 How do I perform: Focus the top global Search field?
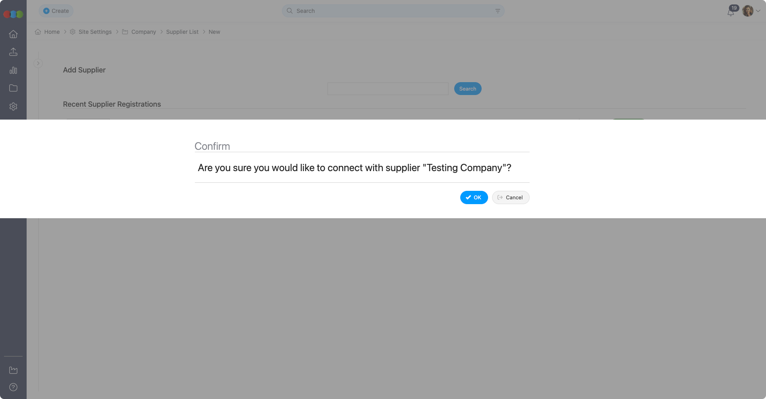[393, 11]
